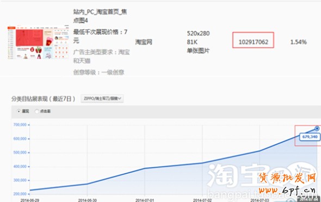Click the 520x280 creative size text
The image size is (321, 202).
198,33
